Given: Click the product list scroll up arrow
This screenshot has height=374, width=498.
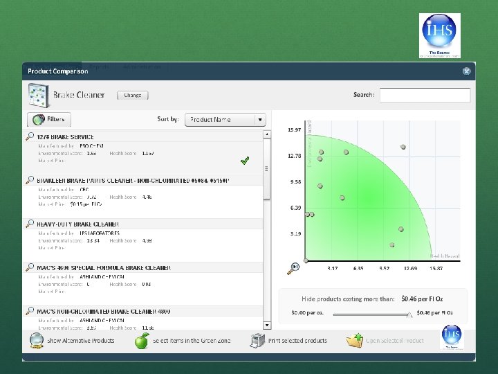Looking at the screenshot, I should click(267, 134).
